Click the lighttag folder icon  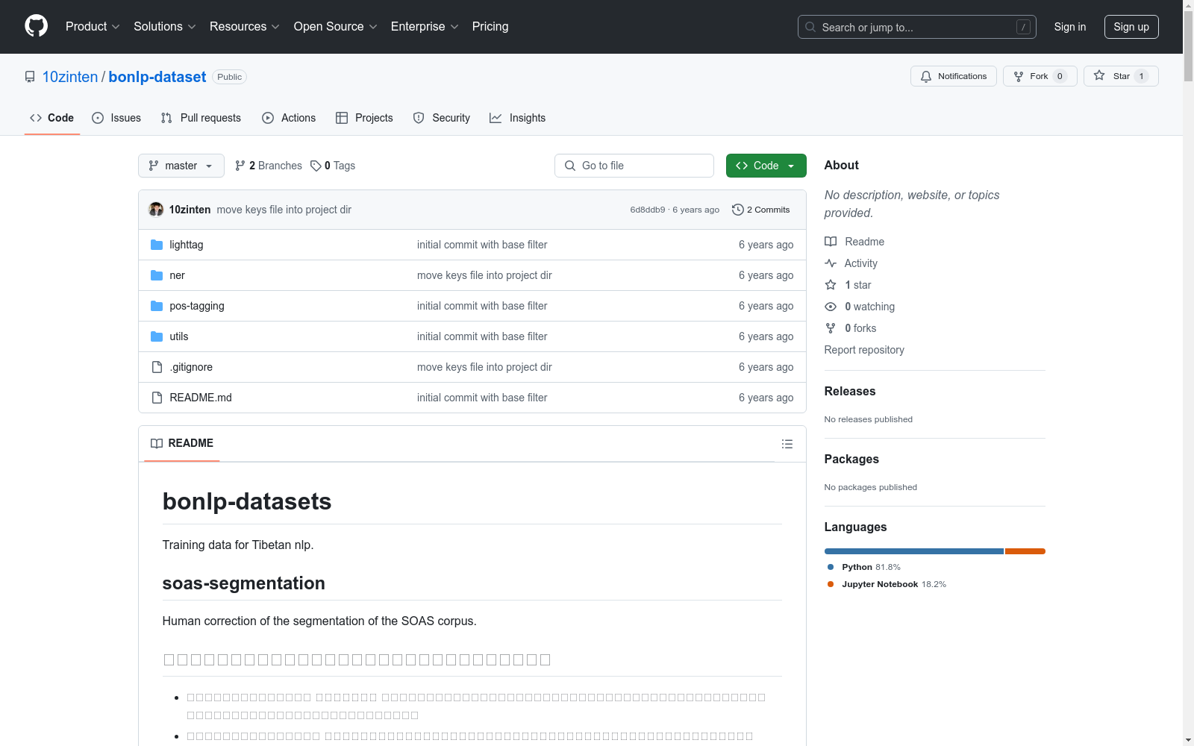click(x=157, y=245)
